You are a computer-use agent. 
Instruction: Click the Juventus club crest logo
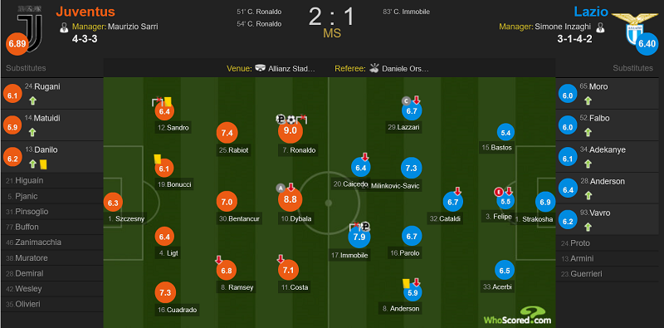point(31,28)
